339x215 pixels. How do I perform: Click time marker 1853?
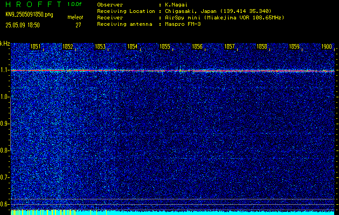tap(100, 47)
